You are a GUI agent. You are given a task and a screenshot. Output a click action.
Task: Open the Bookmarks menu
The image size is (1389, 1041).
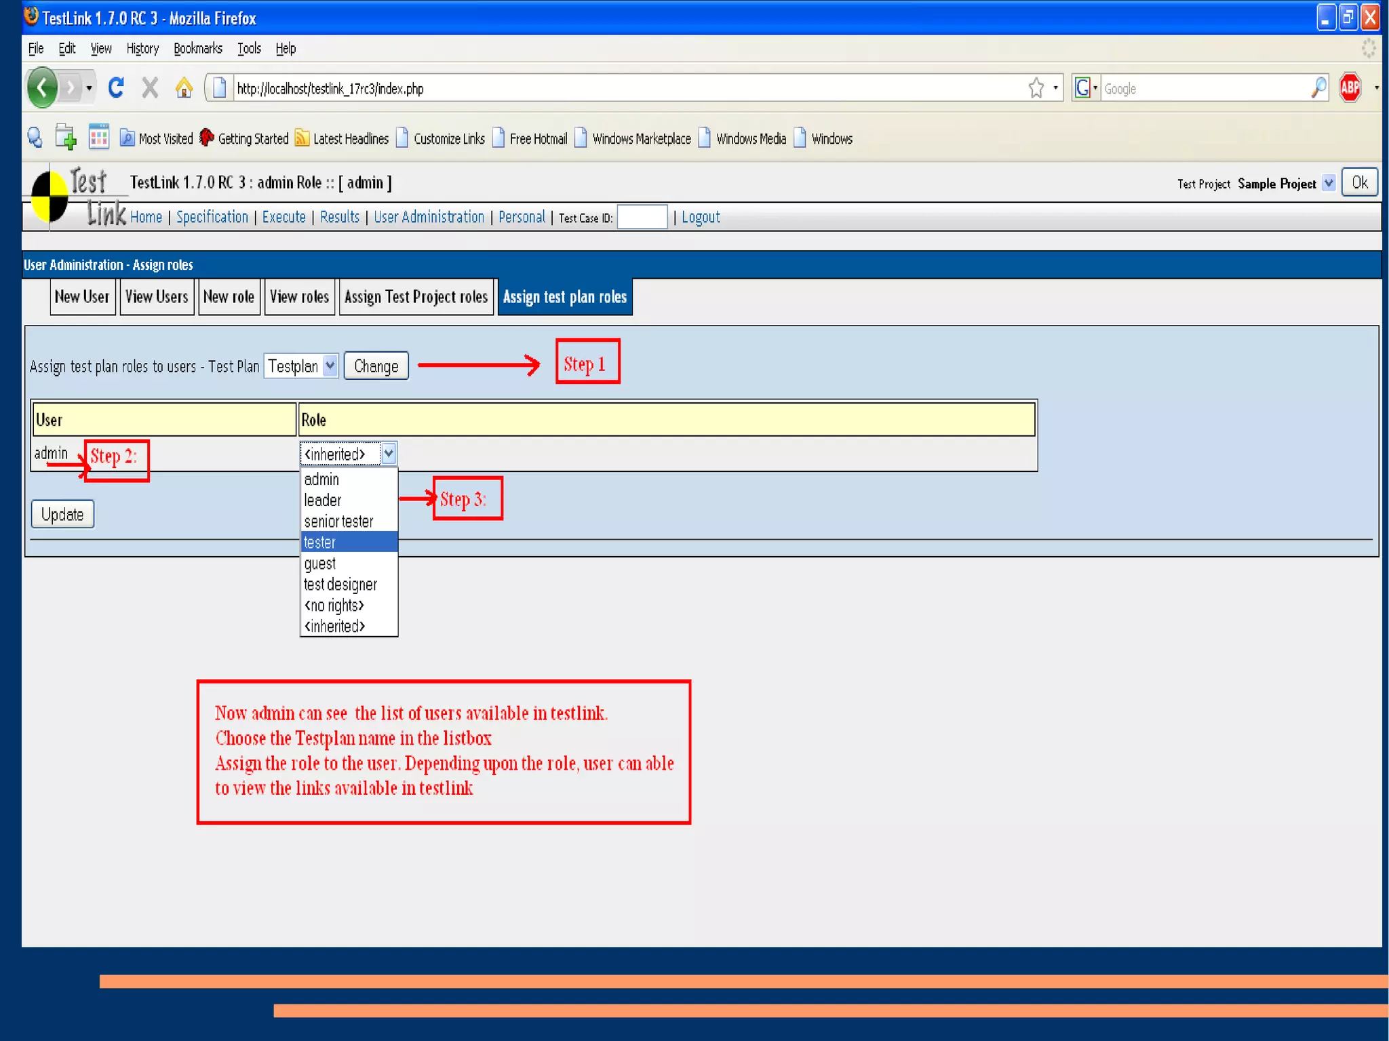coord(198,48)
